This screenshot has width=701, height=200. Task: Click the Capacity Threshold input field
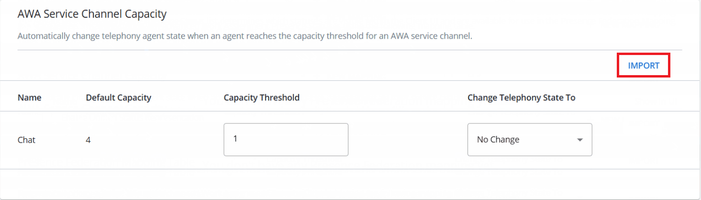(x=286, y=140)
